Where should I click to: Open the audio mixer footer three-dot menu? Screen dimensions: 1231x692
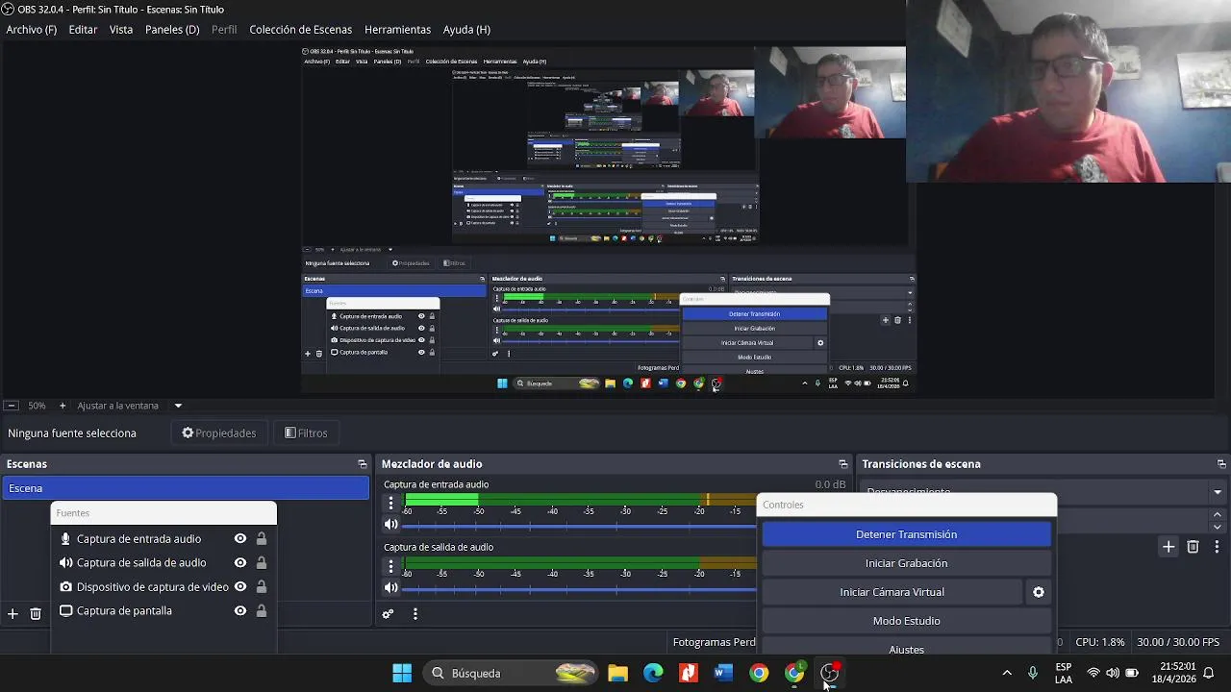(415, 614)
